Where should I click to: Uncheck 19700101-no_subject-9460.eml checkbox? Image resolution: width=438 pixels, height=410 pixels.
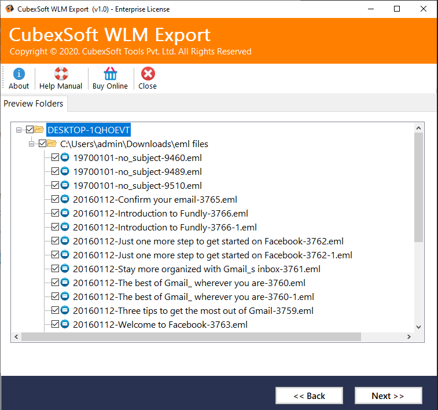pyautogui.click(x=55, y=158)
